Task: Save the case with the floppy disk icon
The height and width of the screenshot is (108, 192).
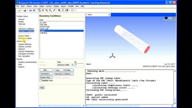Action: [25, 10]
